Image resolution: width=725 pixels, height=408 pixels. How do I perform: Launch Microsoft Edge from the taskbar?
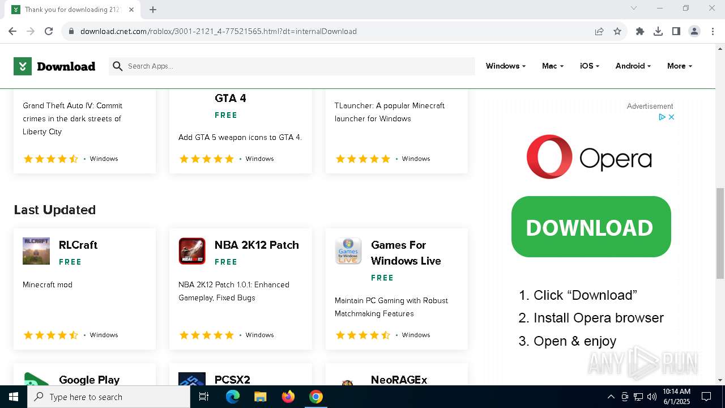(x=233, y=397)
